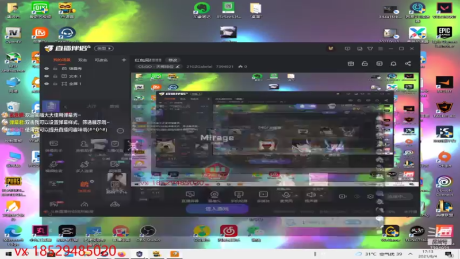Screen dimensions: 460x259
Task: Add a 摄像头 camera source
Action: click(x=214, y=196)
